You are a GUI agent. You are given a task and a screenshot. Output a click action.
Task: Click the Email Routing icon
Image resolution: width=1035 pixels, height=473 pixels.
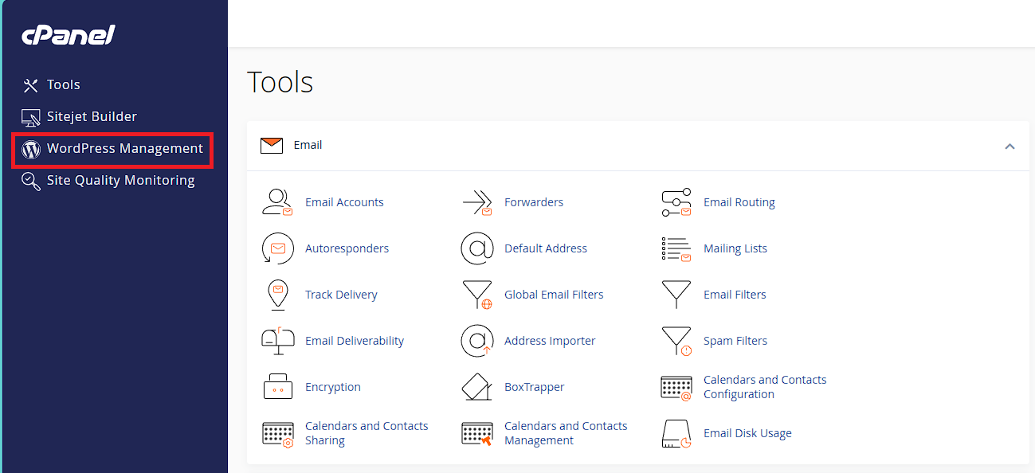676,202
